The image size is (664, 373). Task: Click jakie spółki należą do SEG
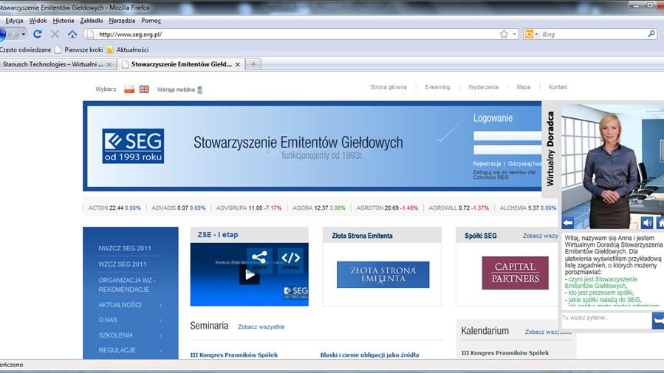click(x=604, y=300)
